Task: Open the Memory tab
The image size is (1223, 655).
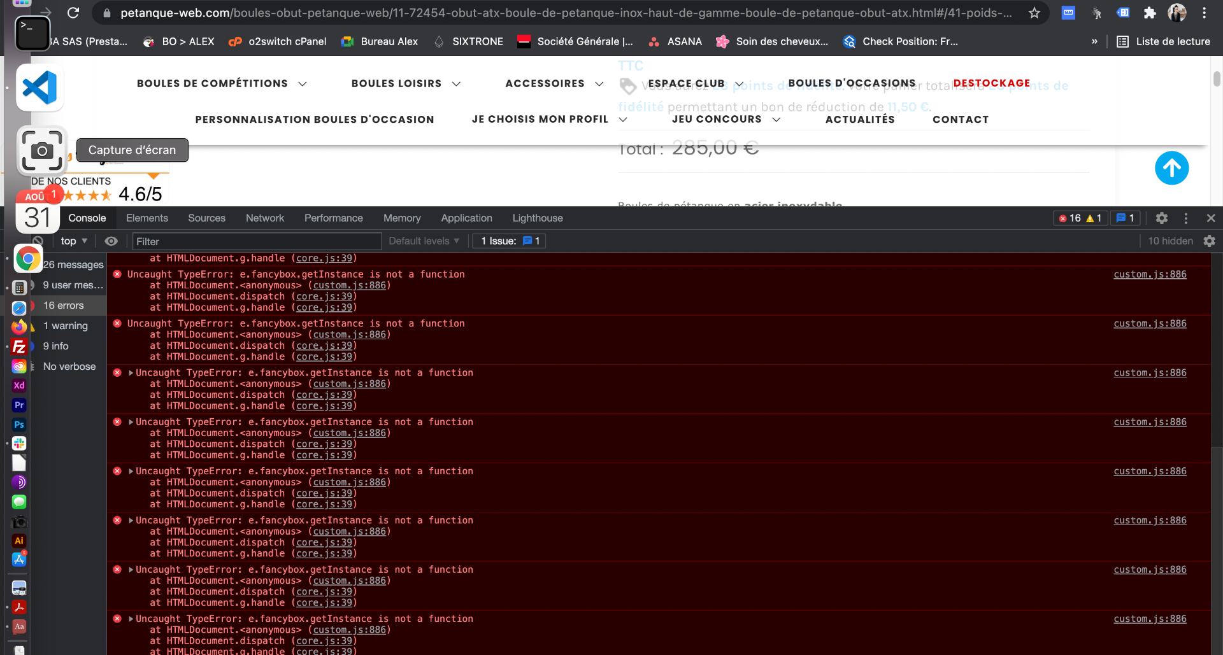Action: (402, 218)
